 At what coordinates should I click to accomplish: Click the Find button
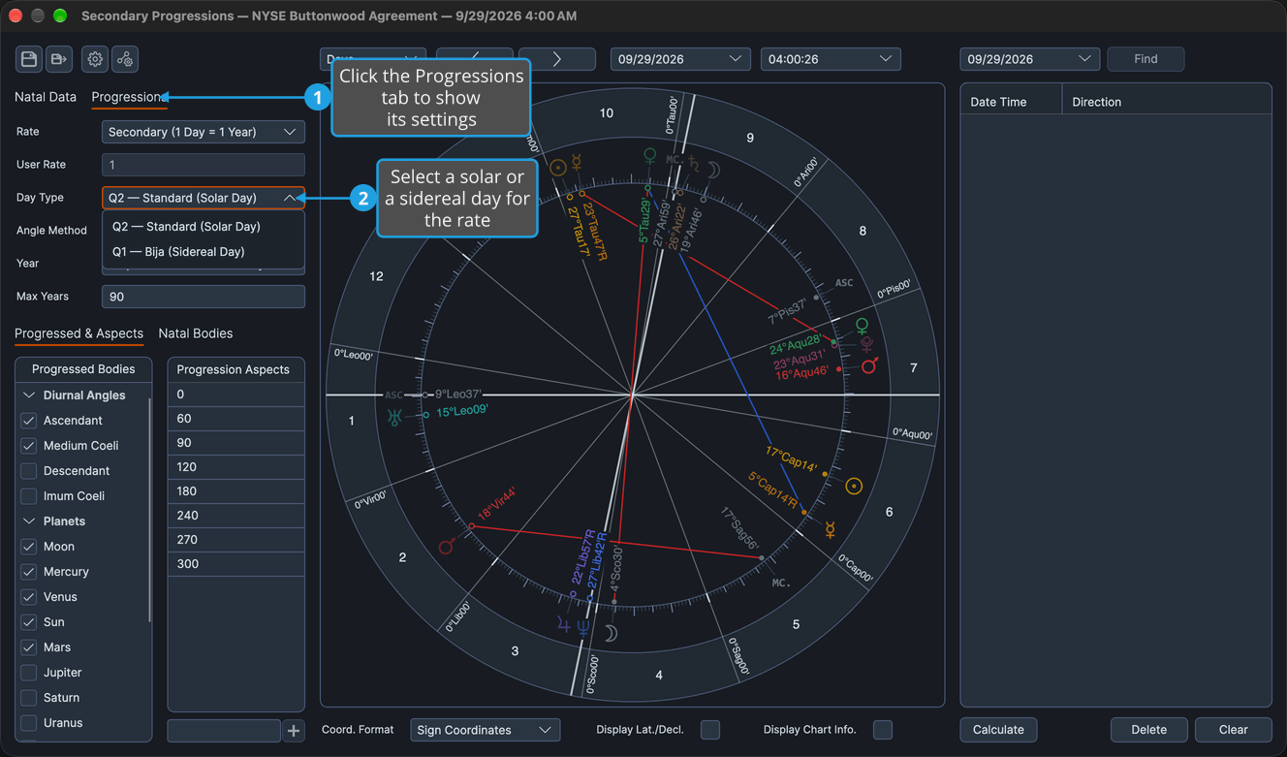click(x=1146, y=59)
